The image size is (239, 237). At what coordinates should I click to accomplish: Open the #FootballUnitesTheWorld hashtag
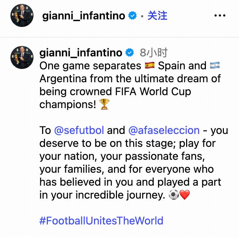click(x=102, y=220)
